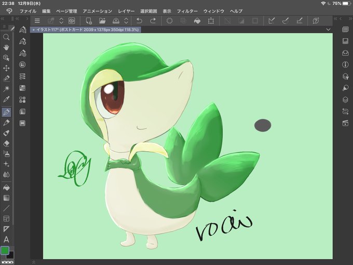Open the アニメーション menu
This screenshot has width=353, height=265.
[x=97, y=11]
